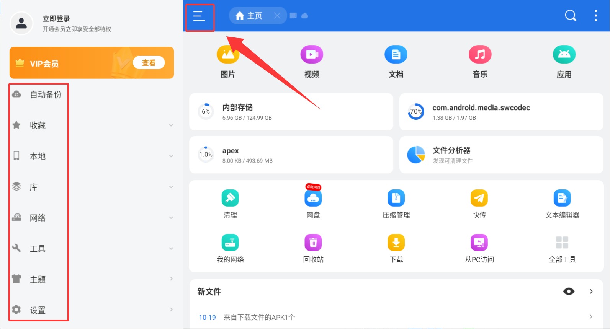Open the 回收站 recycle bin
Viewport: 610px width, 329px height.
313,243
